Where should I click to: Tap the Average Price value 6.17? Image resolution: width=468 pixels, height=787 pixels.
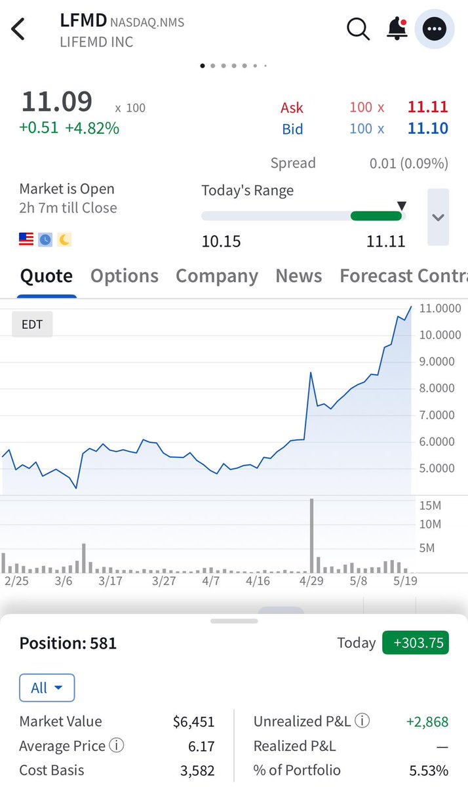[x=202, y=746]
